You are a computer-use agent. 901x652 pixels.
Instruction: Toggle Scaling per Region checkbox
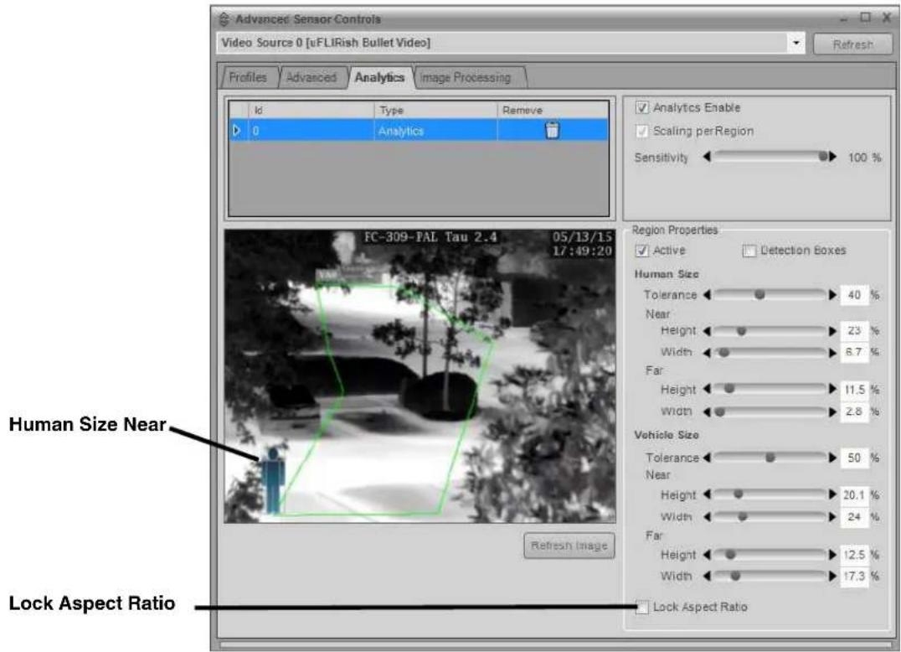tap(642, 131)
